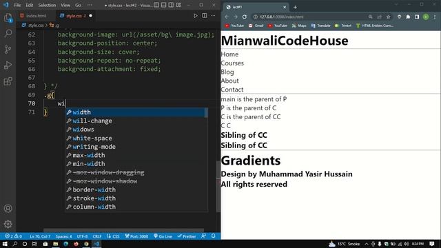Viewport: 441px width, 248px height.
Task: Toggle the secondary sidebar layout icon
Action: (x=171, y=5)
